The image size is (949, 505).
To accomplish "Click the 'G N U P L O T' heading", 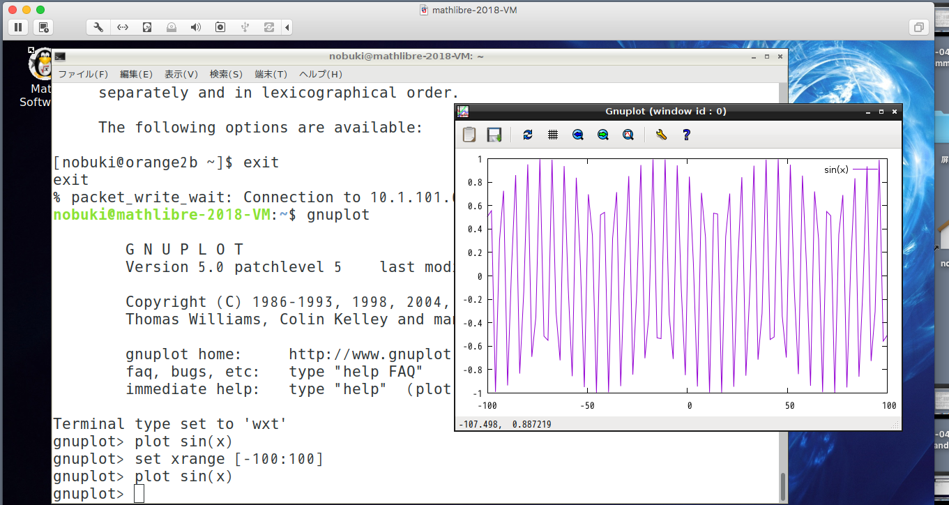I will [x=185, y=250].
